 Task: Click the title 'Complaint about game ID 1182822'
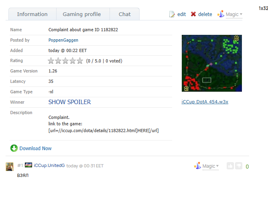click(x=83, y=30)
